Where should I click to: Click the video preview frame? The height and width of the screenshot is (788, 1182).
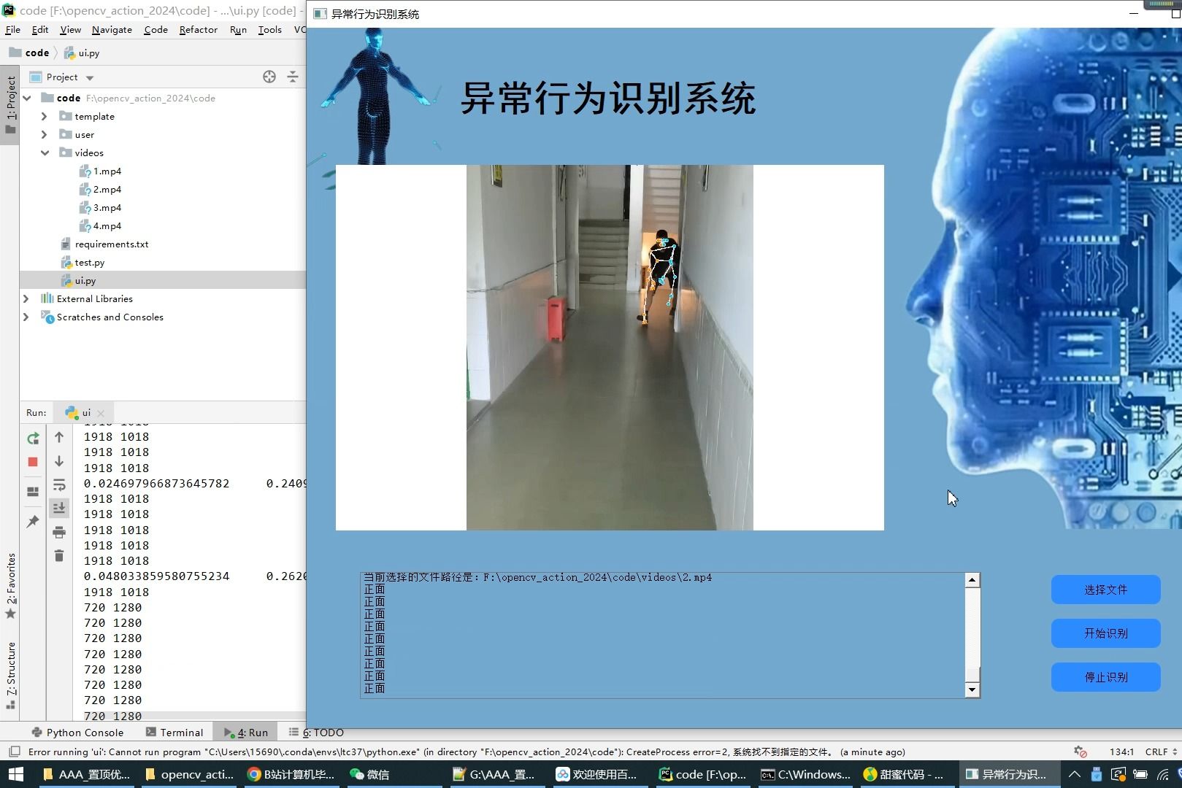pos(610,347)
